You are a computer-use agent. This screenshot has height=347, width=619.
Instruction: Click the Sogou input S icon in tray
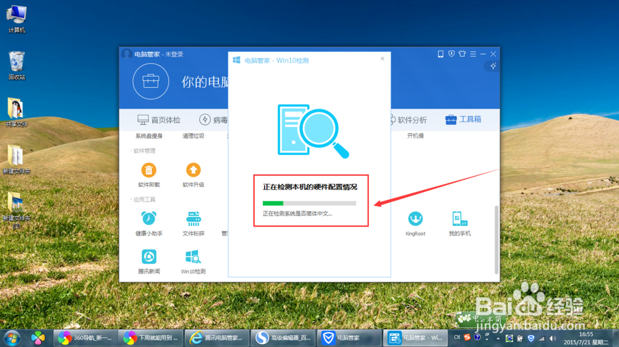pos(467,337)
